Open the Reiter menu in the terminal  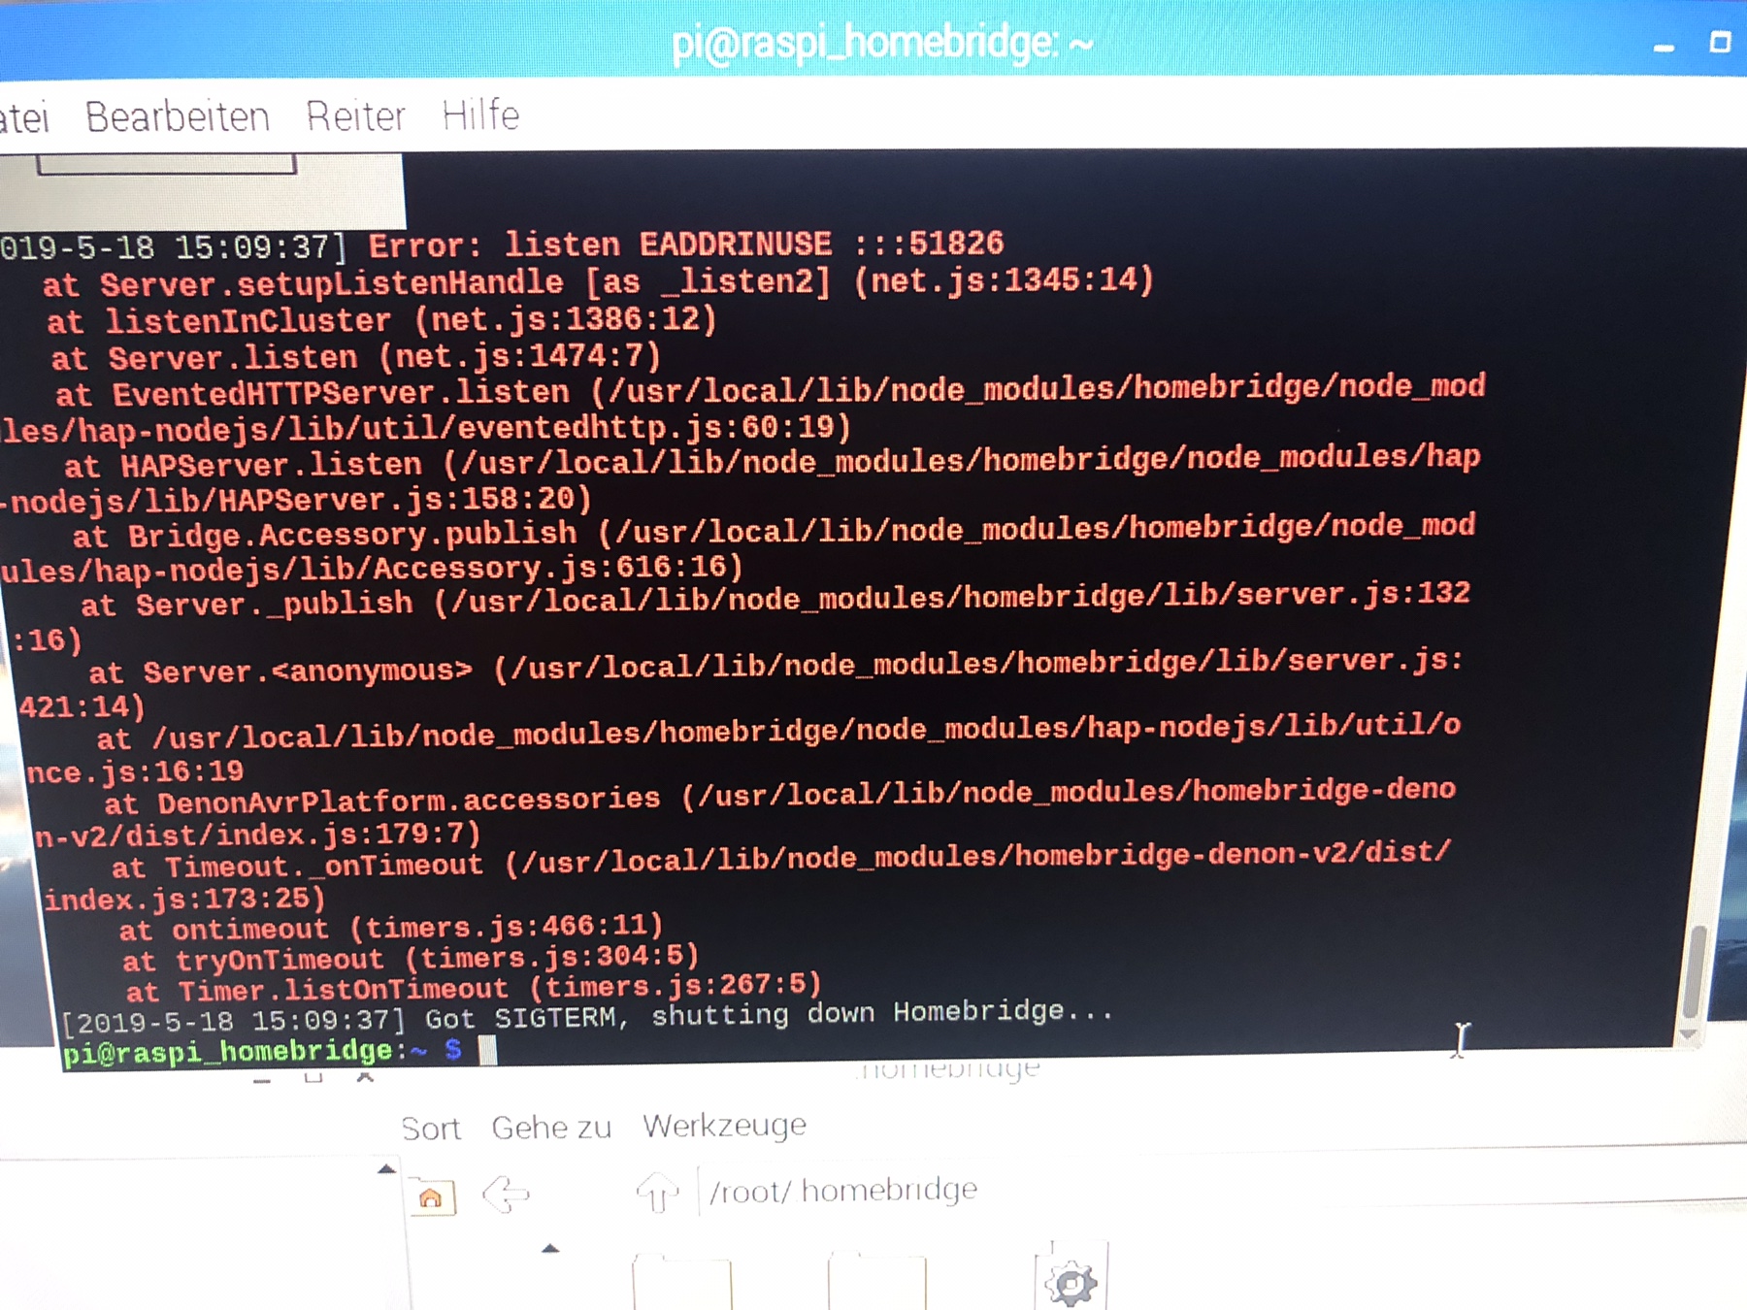coord(355,116)
